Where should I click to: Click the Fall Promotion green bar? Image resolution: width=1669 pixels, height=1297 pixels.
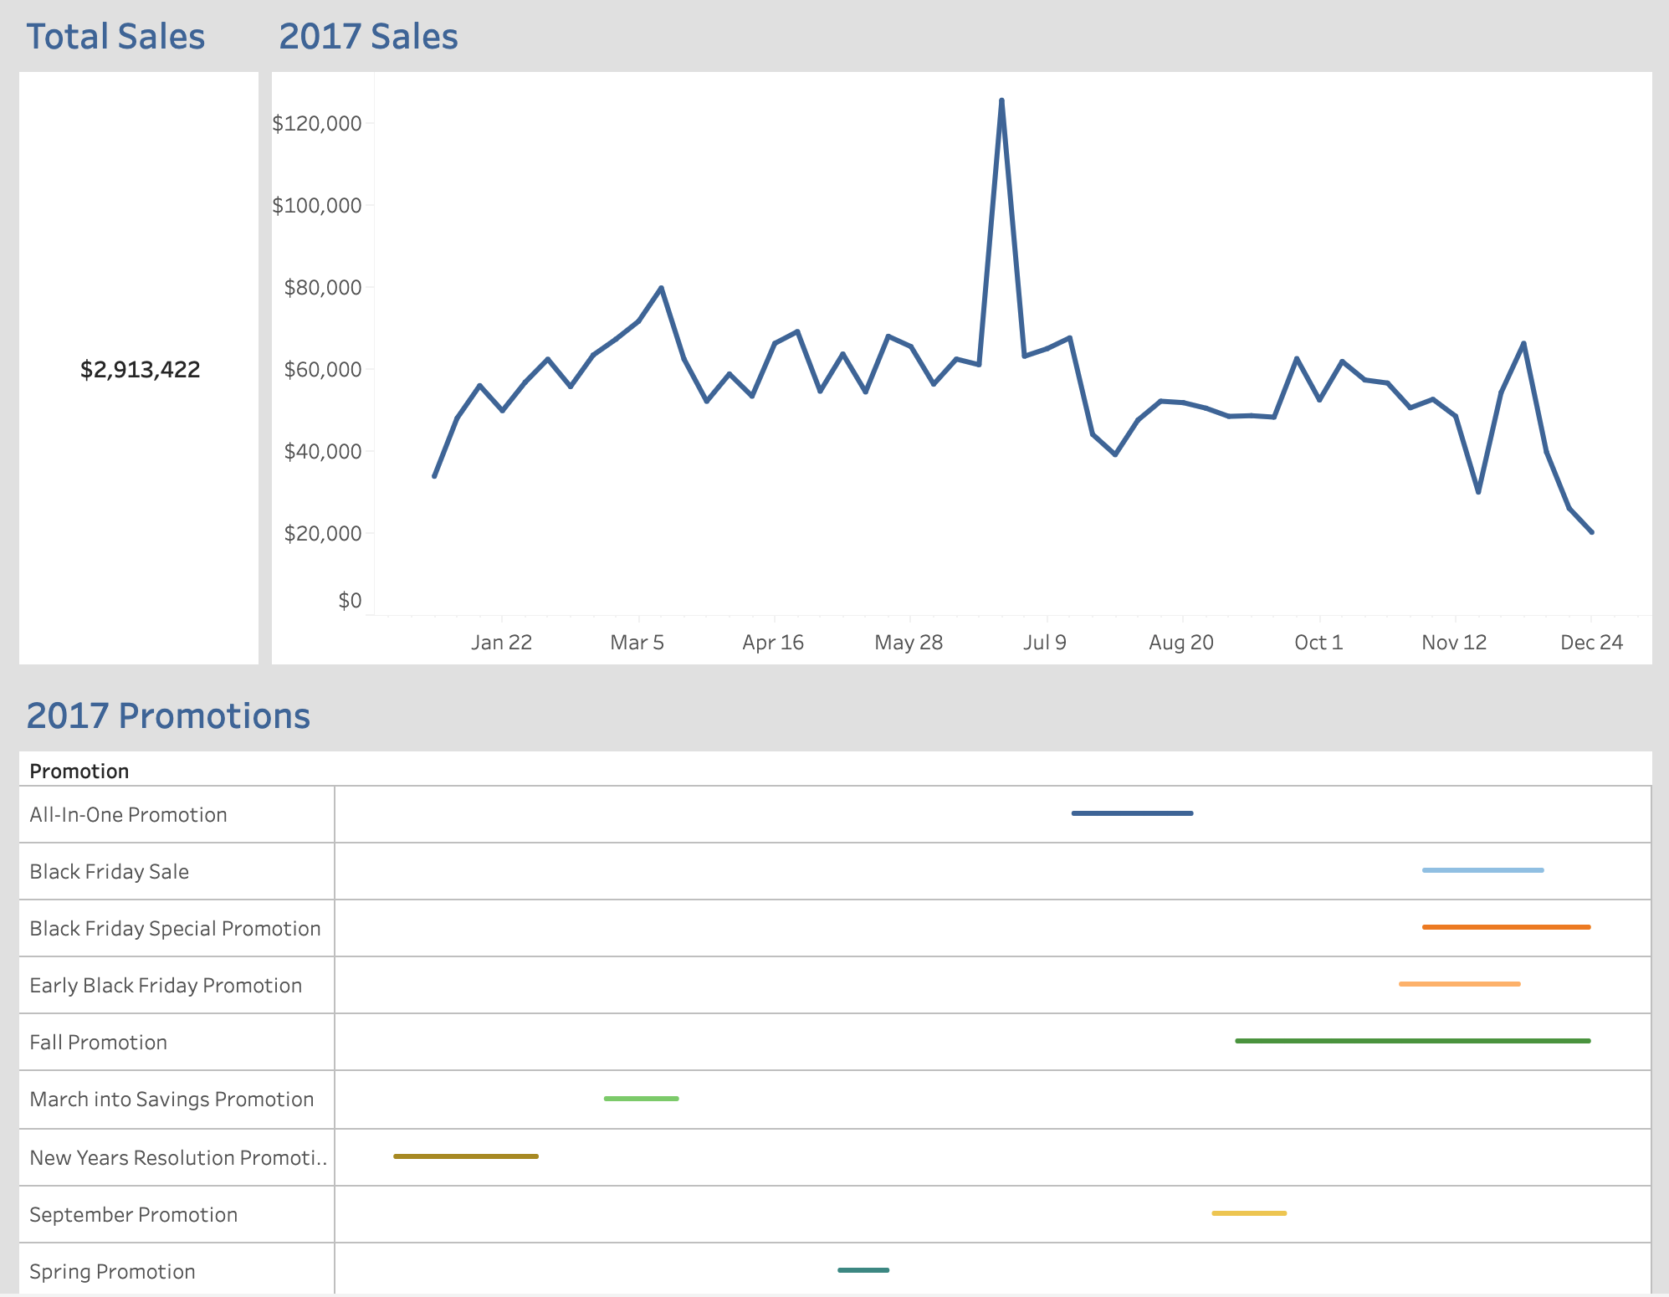(1412, 1041)
